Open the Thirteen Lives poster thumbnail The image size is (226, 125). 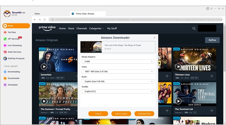[195, 59]
